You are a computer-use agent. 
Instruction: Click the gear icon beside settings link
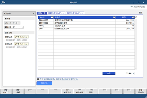pos(38,79)
